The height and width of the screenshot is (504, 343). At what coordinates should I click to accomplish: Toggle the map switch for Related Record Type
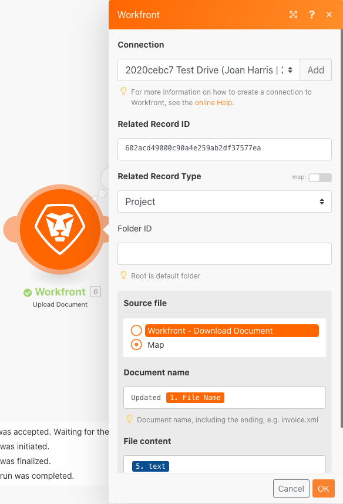(x=320, y=177)
